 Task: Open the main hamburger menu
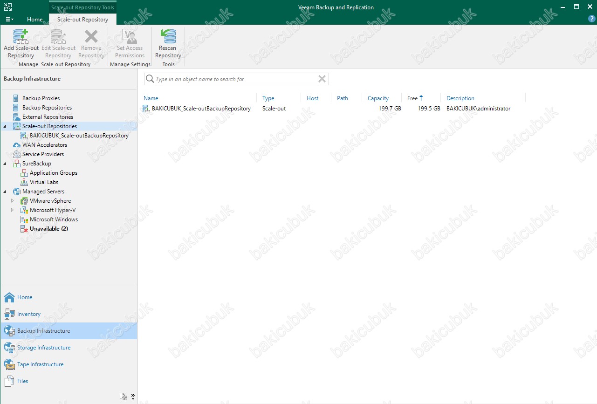pos(9,20)
